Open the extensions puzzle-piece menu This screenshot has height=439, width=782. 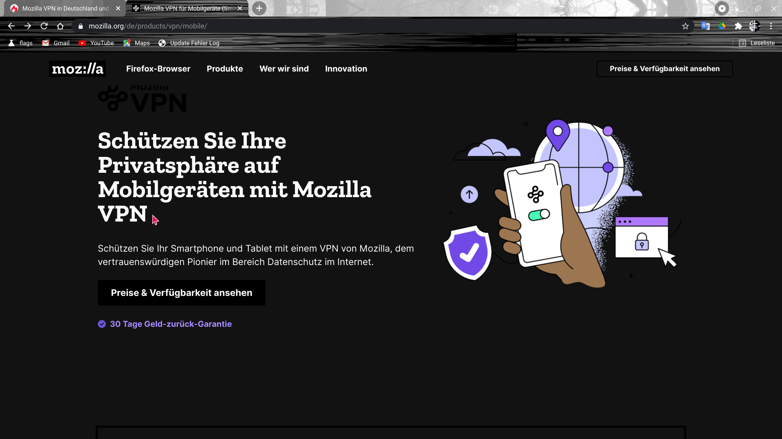[x=738, y=26]
